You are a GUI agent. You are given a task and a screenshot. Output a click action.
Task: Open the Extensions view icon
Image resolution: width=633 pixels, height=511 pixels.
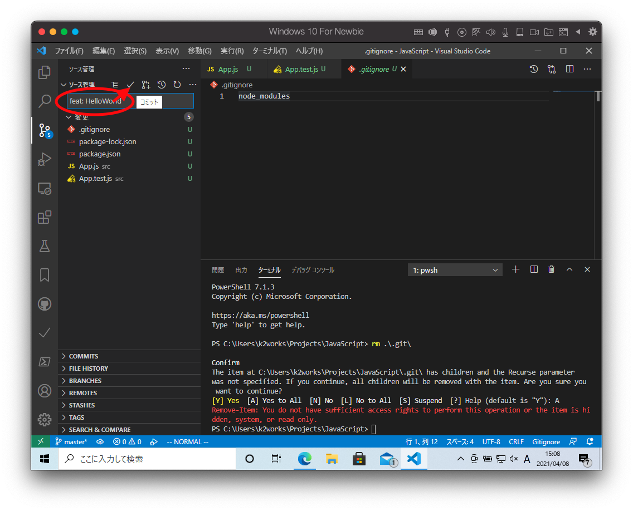pos(45,217)
